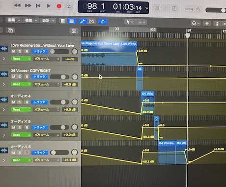Viewport: 226px width, 187px height.
Task: Record-enable the オーディオ 6 track
Action: click(27, 153)
